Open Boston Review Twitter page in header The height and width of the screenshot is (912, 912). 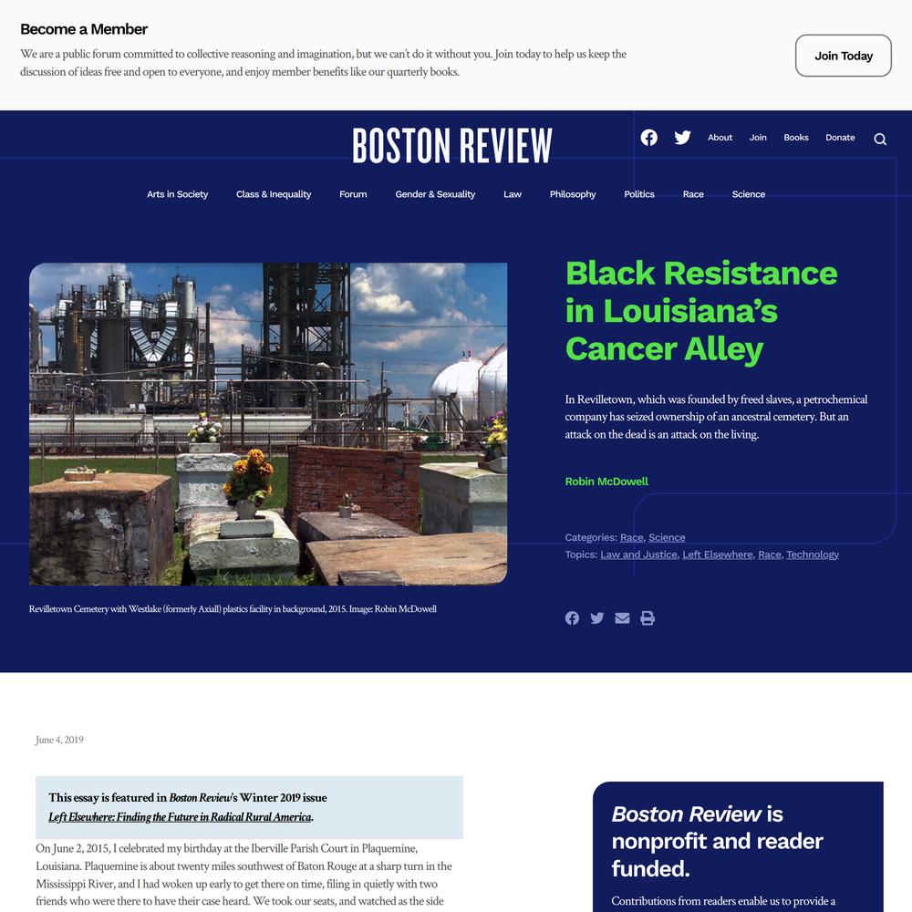(682, 138)
